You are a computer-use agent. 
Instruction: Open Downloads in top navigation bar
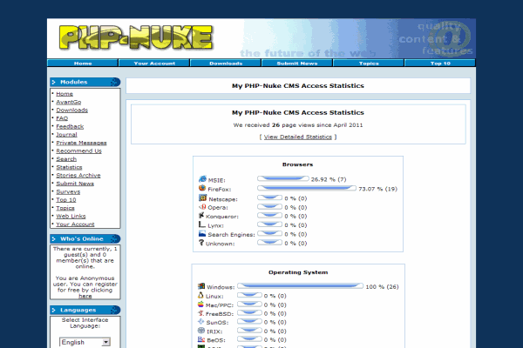[x=226, y=63]
